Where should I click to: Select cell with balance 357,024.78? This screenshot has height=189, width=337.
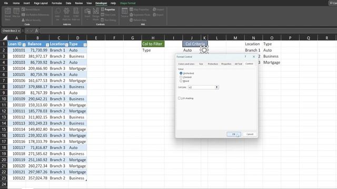[x=37, y=178]
